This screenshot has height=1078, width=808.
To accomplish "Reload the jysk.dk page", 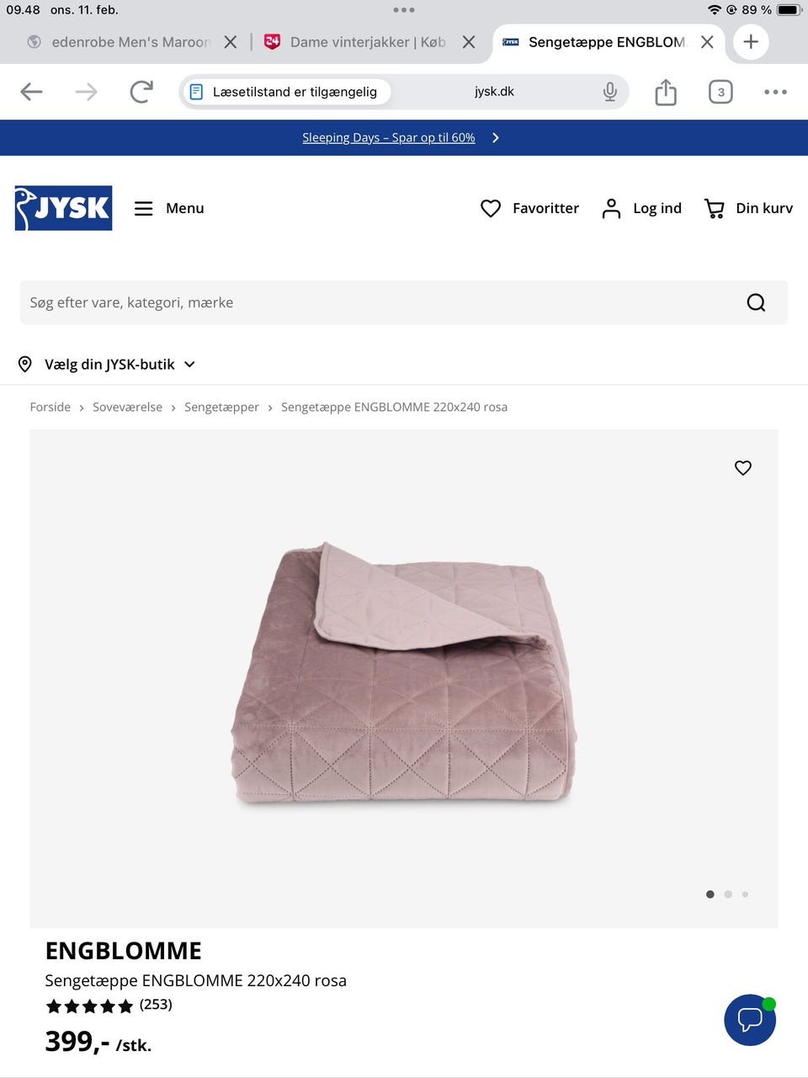I will (x=141, y=92).
